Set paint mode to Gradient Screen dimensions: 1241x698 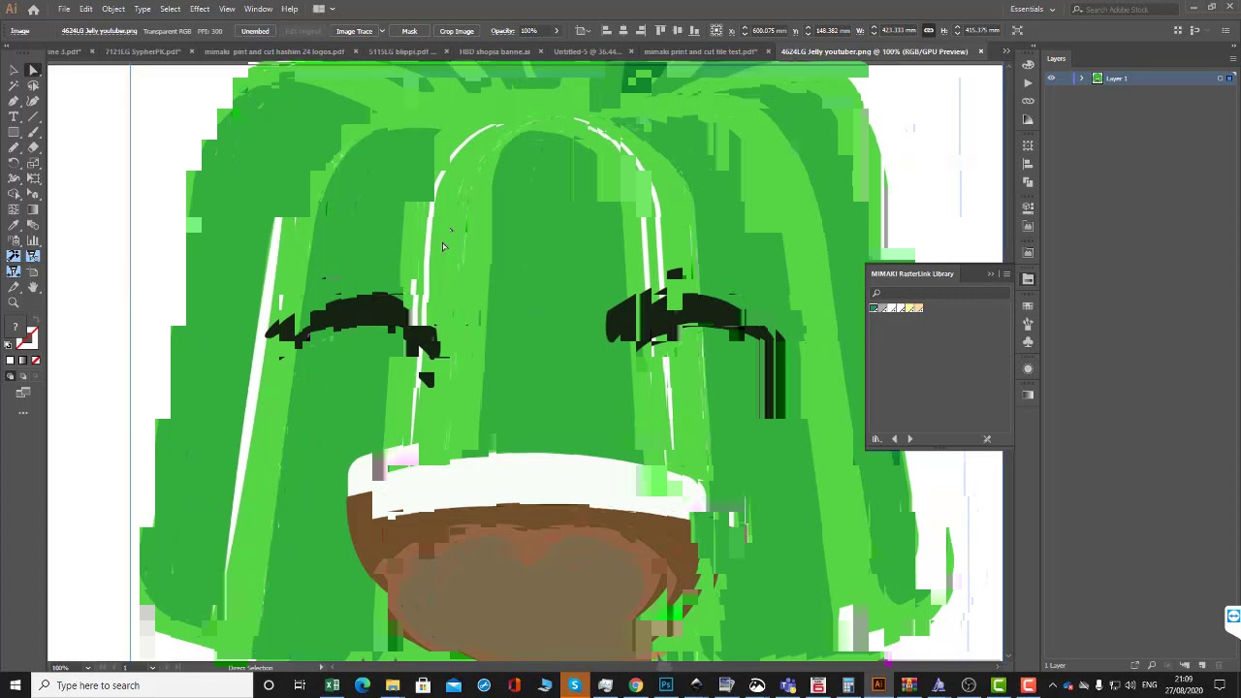click(23, 361)
